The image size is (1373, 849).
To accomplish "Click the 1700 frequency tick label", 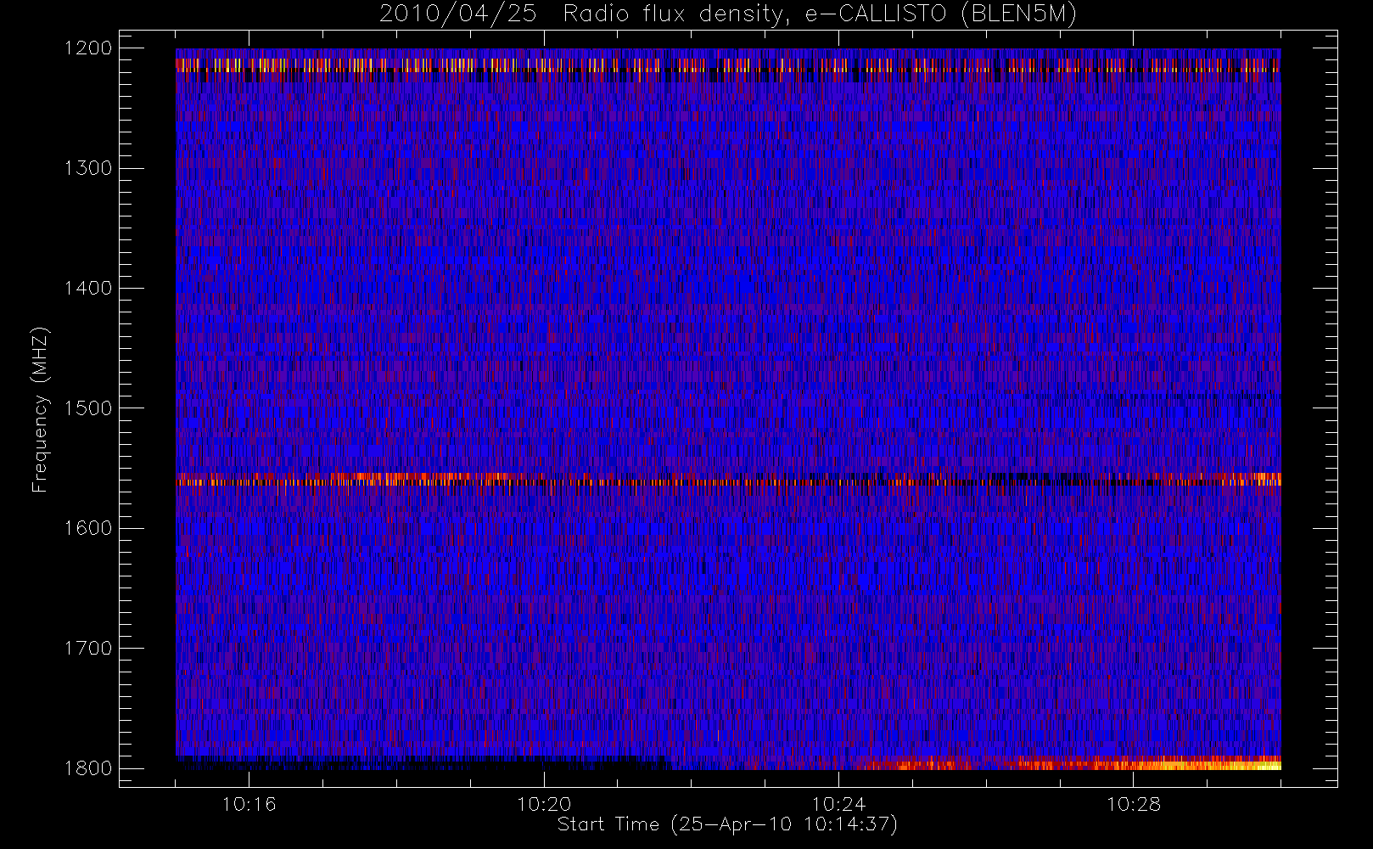I will 88,648.
